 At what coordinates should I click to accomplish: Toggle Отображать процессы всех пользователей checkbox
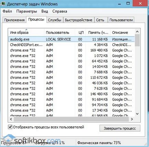tap(10, 127)
